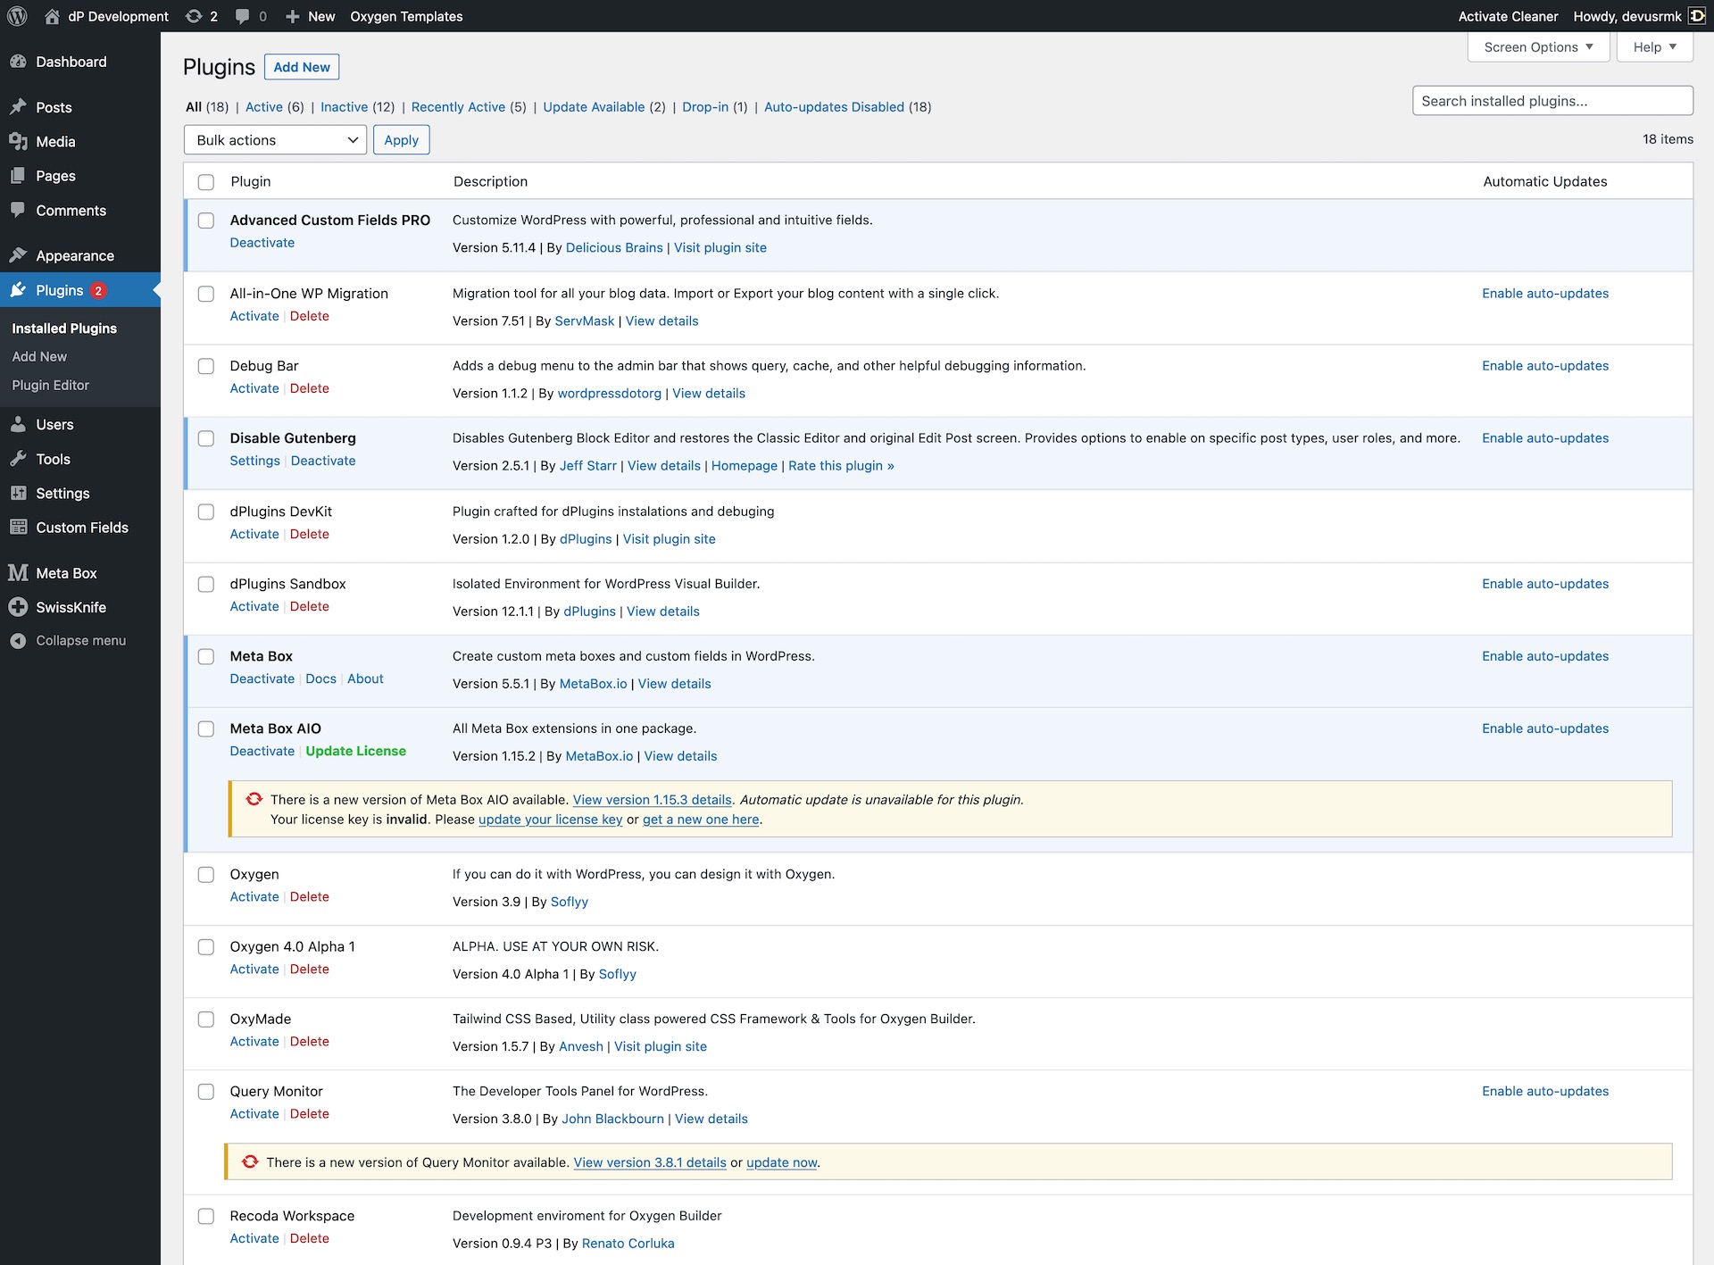Deactivate Advanced Custom Fields PRO
1714x1265 pixels.
(262, 243)
